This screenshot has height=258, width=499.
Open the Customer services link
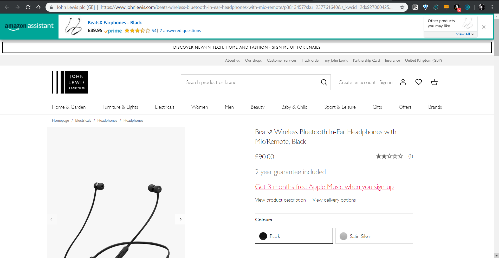click(282, 60)
